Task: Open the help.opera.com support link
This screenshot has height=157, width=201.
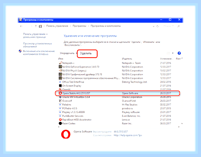Action: [x=128, y=135]
